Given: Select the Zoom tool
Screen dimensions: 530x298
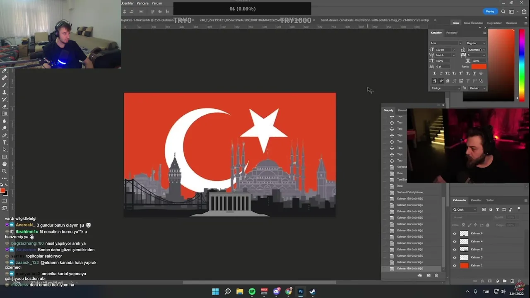Looking at the screenshot, I should [4, 171].
